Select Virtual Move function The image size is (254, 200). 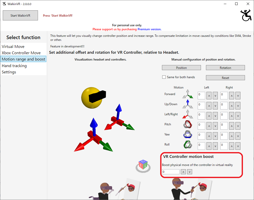tap(13, 46)
